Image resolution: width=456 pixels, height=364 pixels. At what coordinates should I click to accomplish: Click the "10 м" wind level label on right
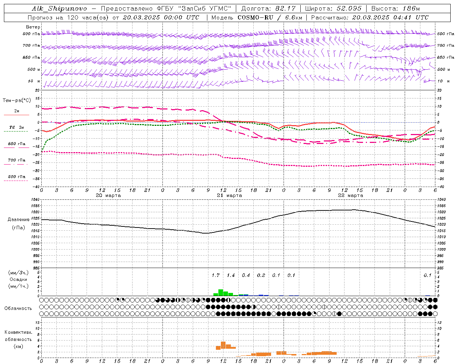[x=443, y=81]
